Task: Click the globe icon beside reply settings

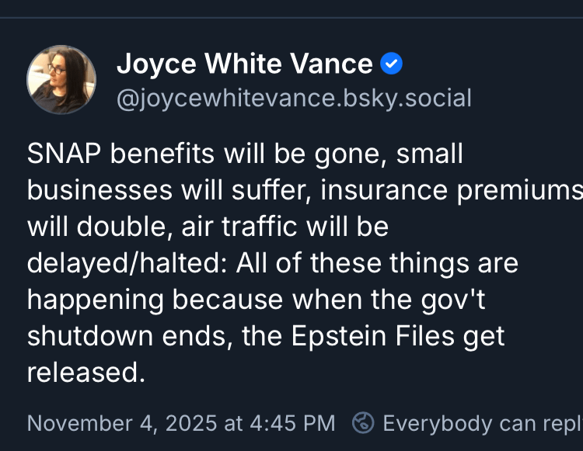Action: click(x=363, y=423)
